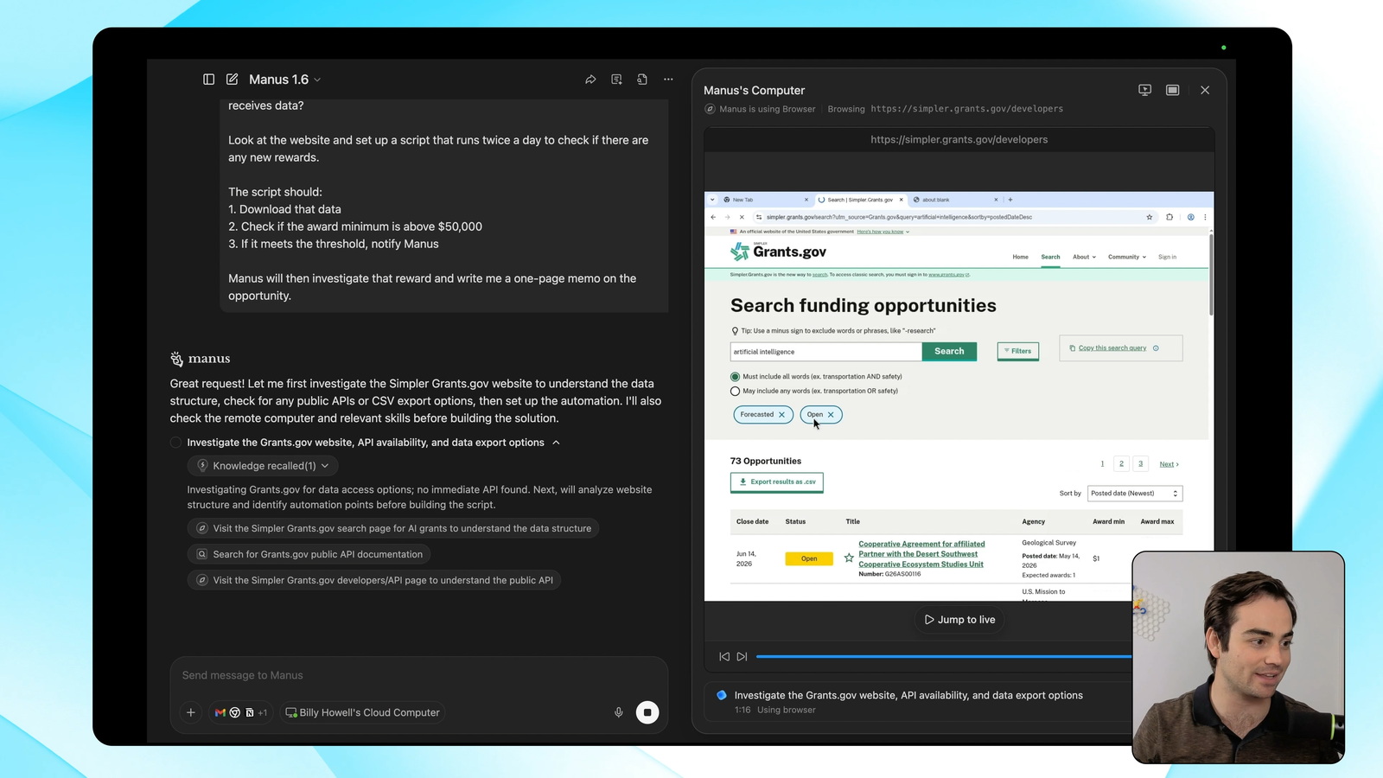Open the Visit developers/API page step
Viewport: 1383px width, 778px height.
(374, 580)
